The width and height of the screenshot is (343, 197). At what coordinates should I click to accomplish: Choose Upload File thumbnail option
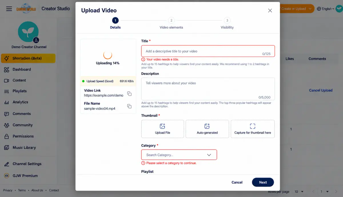(162, 129)
